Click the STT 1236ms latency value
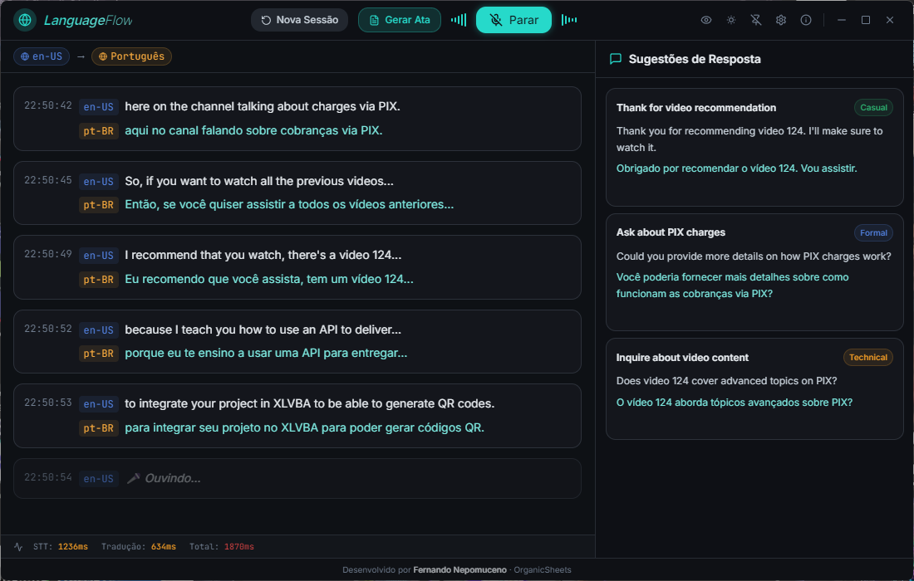This screenshot has width=914, height=581. point(73,547)
